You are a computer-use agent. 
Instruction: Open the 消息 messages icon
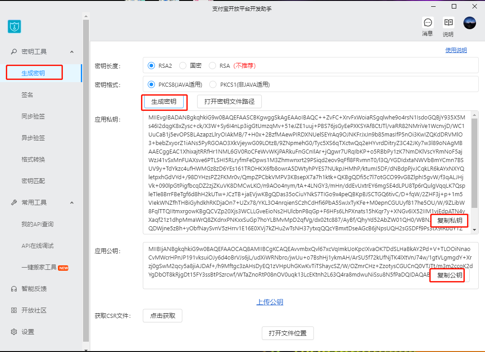point(428,22)
